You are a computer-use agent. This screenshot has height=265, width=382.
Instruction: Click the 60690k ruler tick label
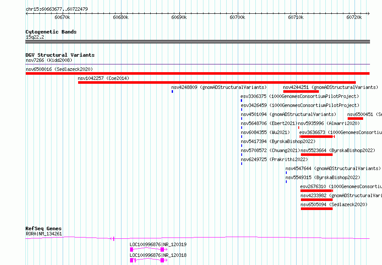pyautogui.click(x=179, y=17)
